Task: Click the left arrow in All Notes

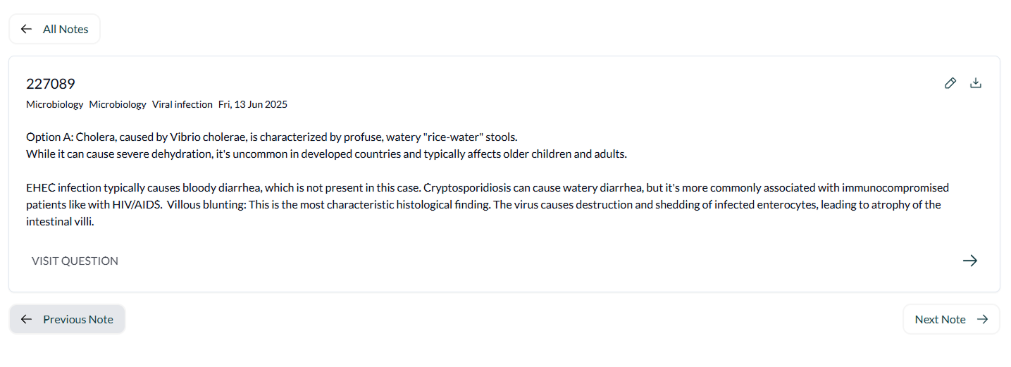Action: click(26, 29)
